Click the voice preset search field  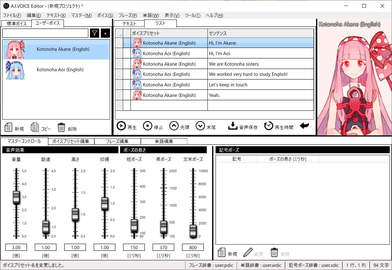(x=45, y=33)
